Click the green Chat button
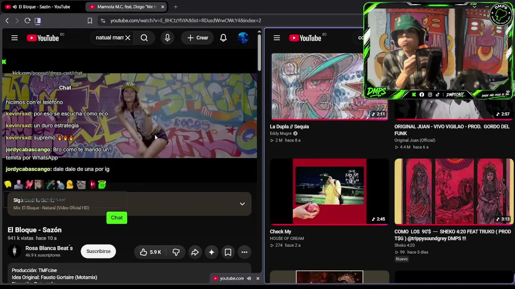This screenshot has height=289, width=515. 117,218
